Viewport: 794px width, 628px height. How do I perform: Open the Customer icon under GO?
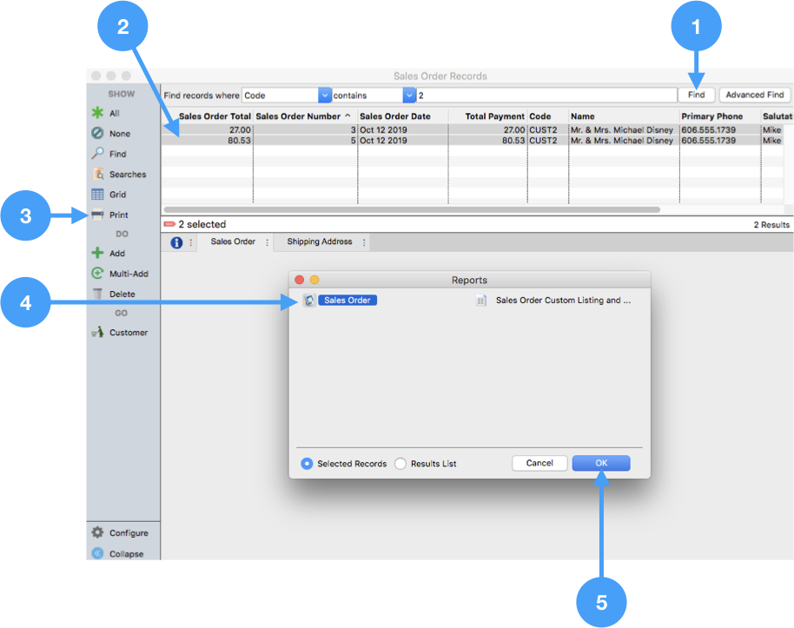click(98, 332)
